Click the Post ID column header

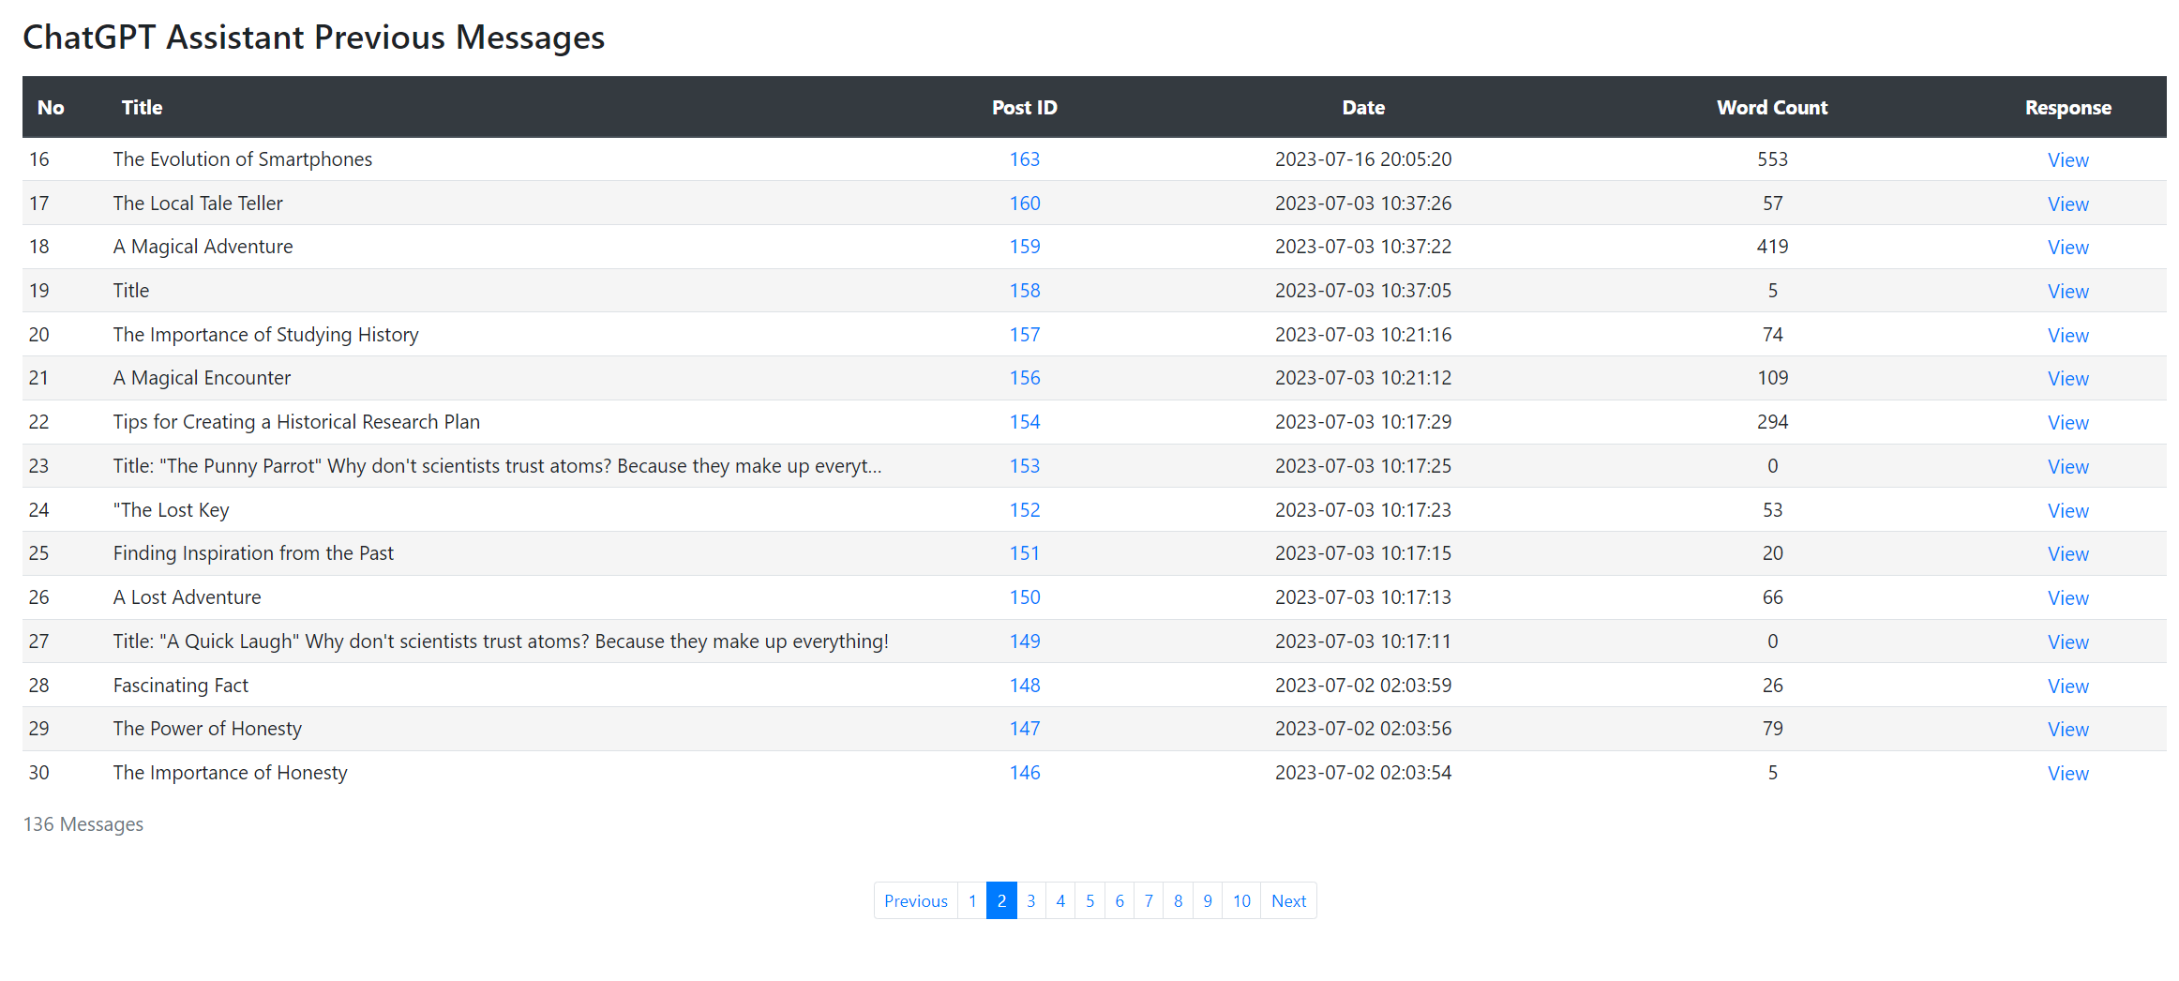click(1024, 108)
